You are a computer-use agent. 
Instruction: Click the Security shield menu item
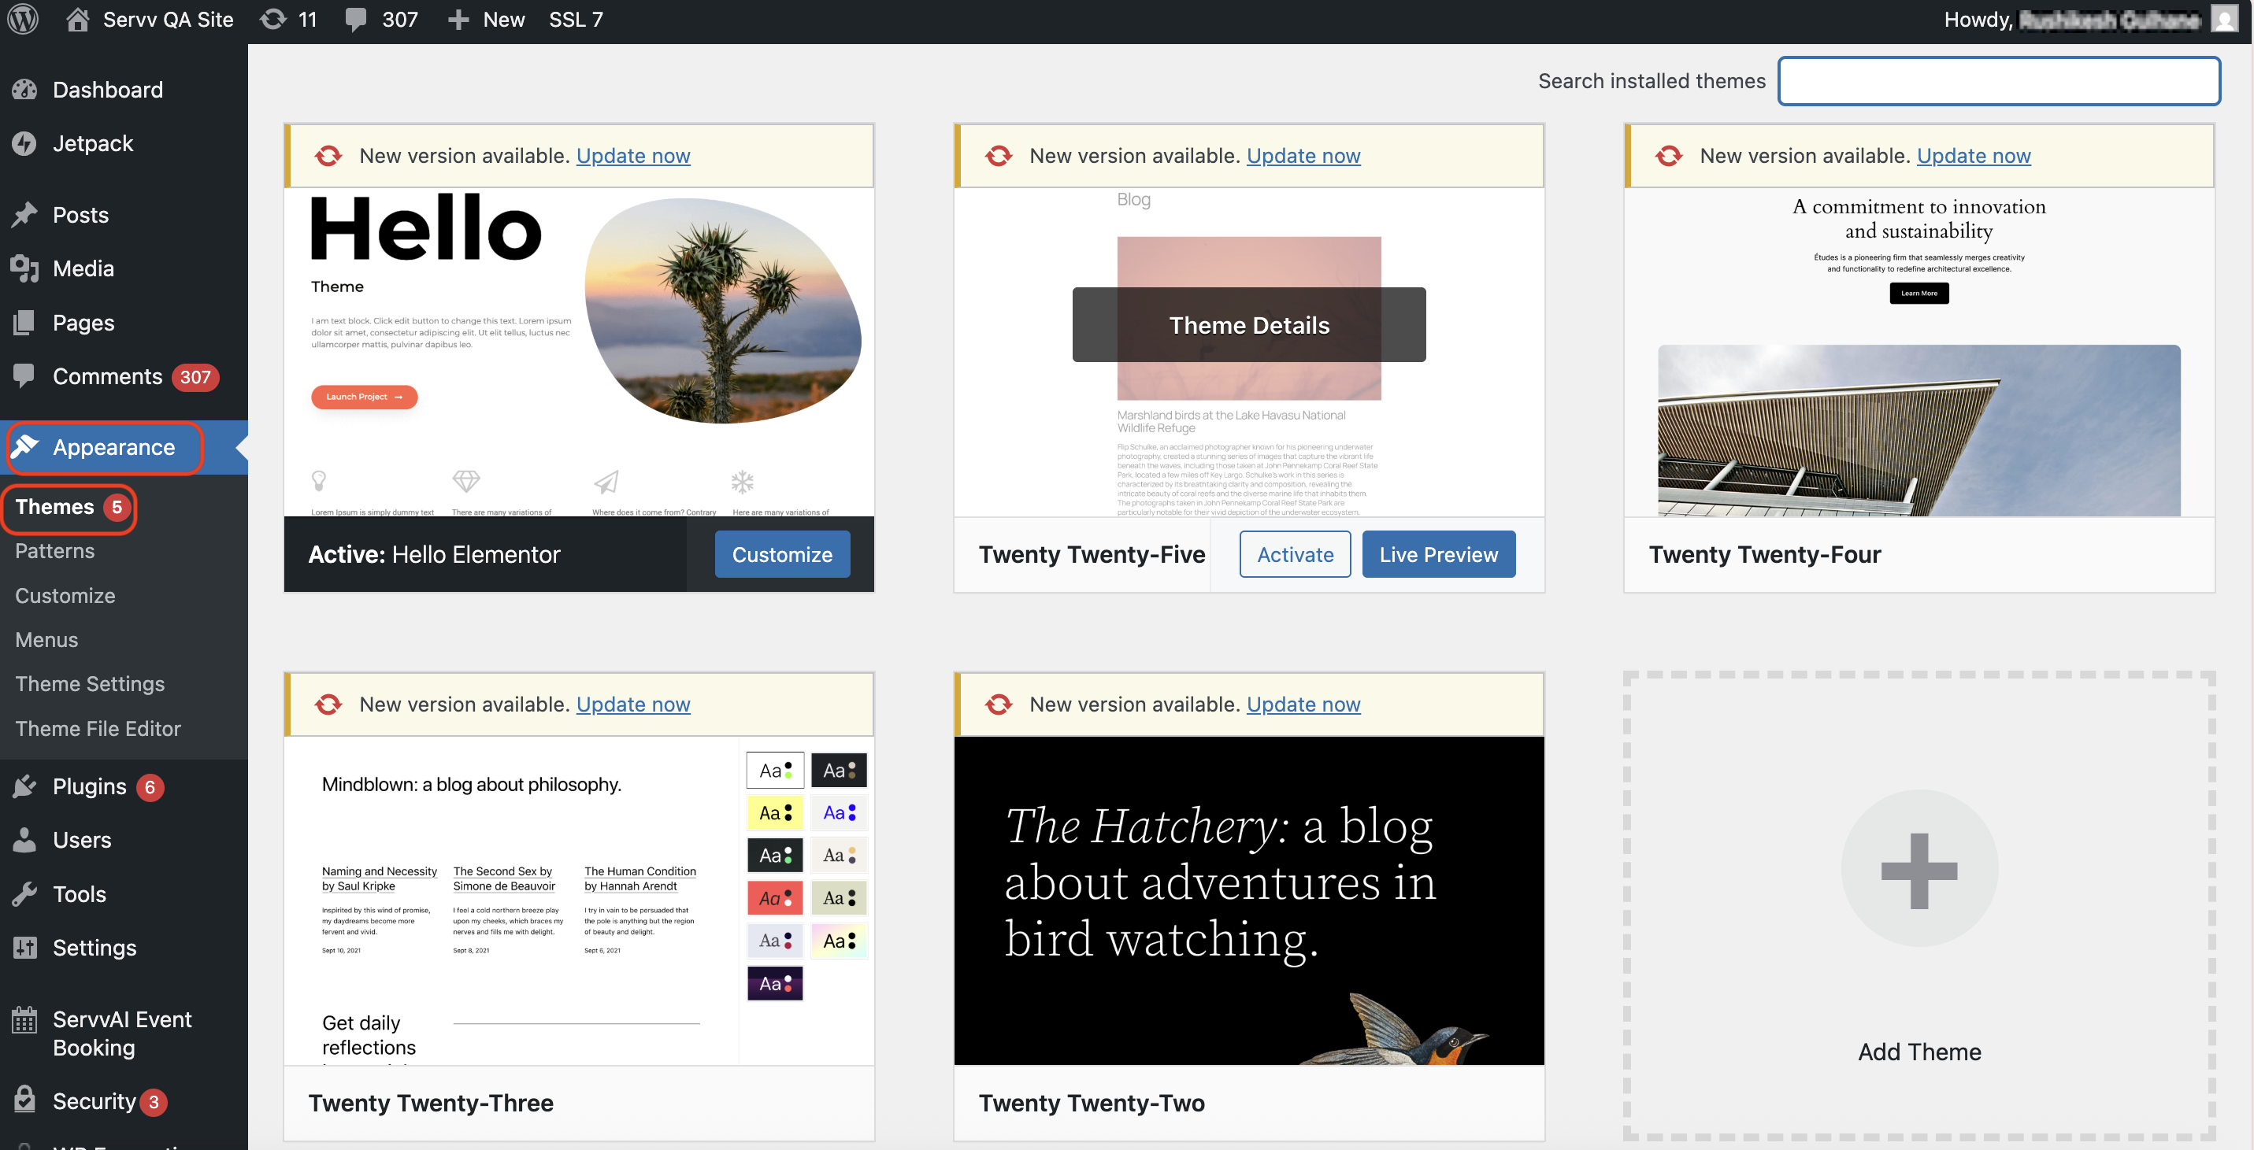[x=94, y=1101]
